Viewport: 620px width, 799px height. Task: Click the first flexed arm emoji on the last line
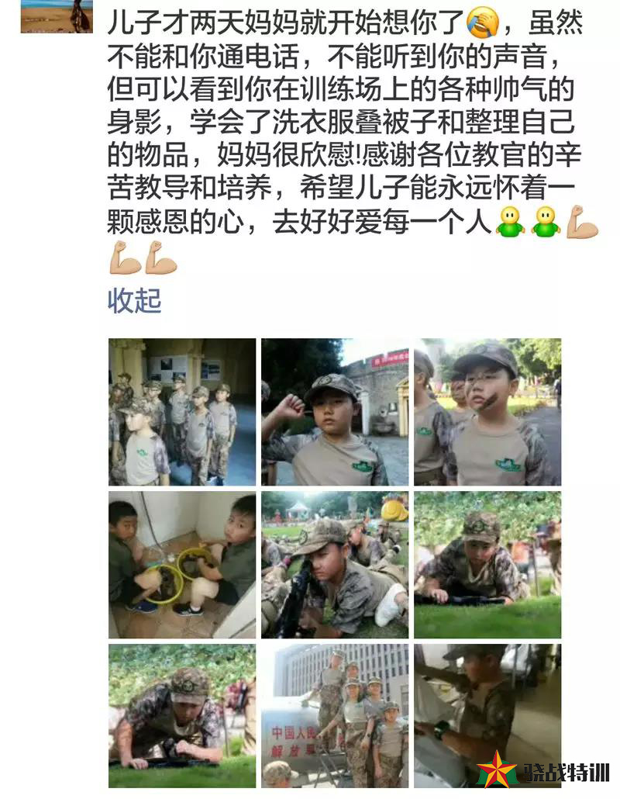point(125,258)
